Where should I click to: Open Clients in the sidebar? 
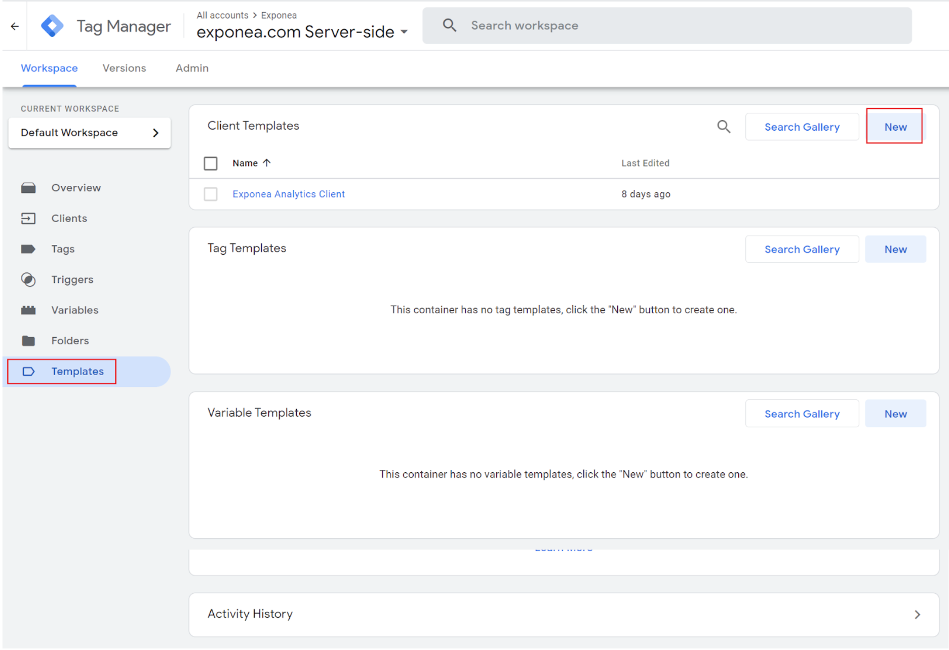(x=69, y=218)
